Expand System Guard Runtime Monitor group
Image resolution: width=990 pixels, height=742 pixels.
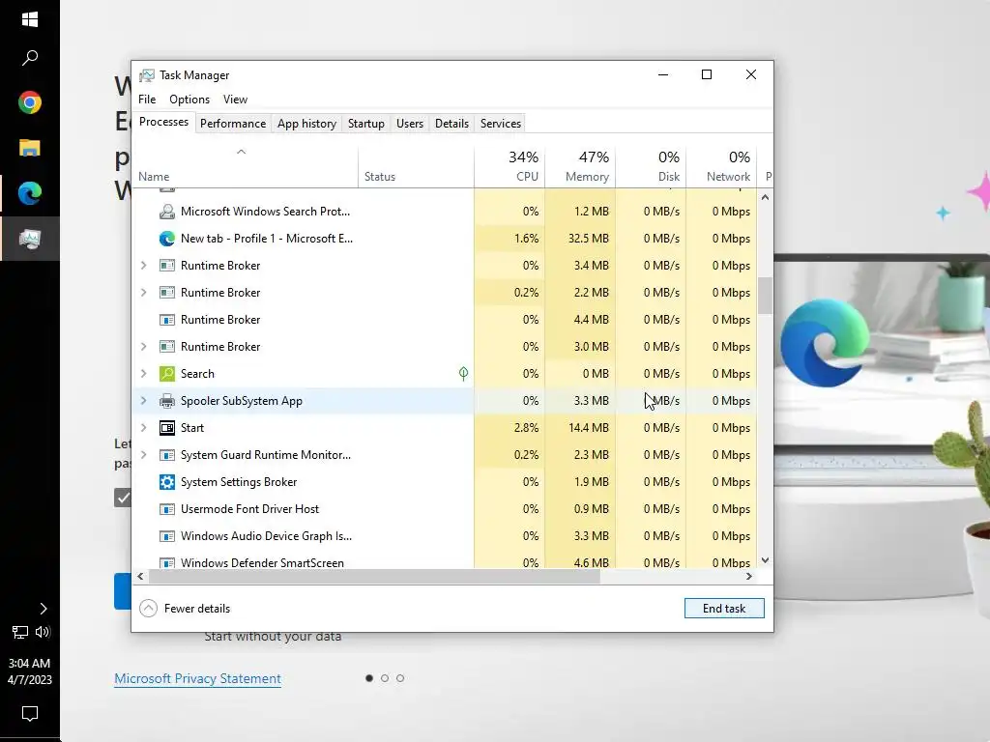pyautogui.click(x=143, y=455)
